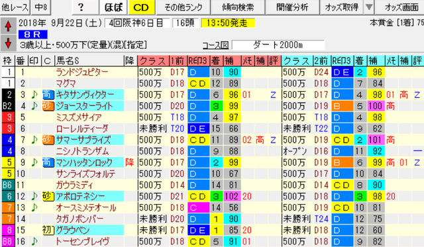This screenshot has width=424, height=247.
Task: Click the ダート2000m course field
Action: (278, 45)
